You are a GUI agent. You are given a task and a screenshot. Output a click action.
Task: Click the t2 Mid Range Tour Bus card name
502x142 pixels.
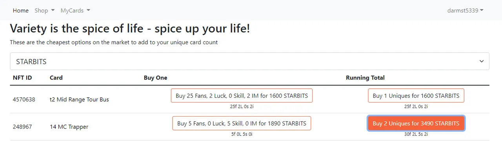coord(79,99)
